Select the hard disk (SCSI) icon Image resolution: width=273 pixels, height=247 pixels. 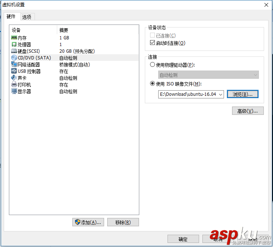(x=14, y=51)
